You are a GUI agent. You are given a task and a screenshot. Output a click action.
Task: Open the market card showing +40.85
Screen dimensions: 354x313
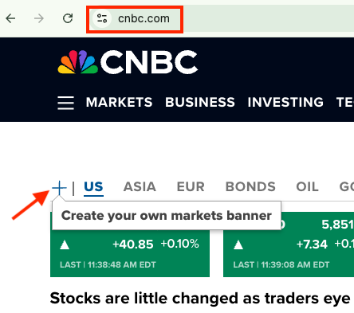[x=130, y=245]
